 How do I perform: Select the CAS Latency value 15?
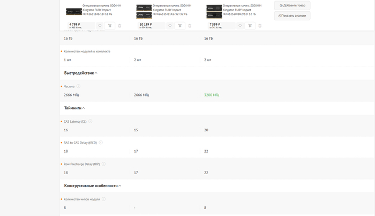click(136, 130)
